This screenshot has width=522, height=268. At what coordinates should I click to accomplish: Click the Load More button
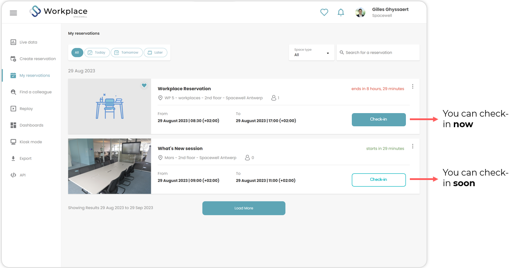point(244,208)
